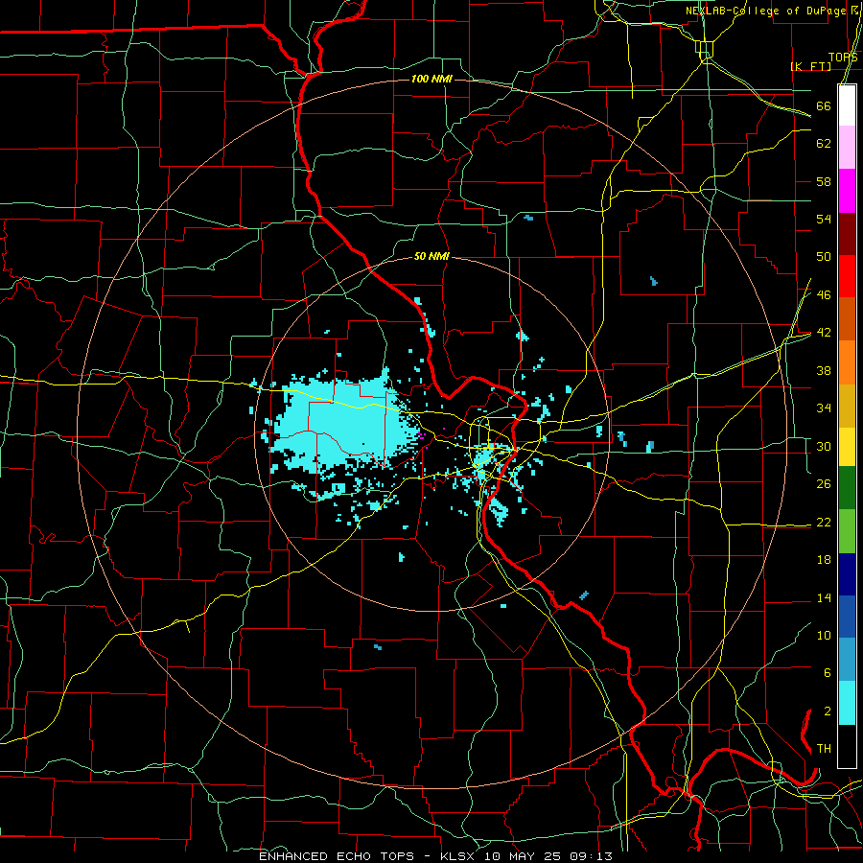Viewport: 863px width, 863px height.
Task: Click the large cyan echo mass on the map
Action: (x=344, y=421)
